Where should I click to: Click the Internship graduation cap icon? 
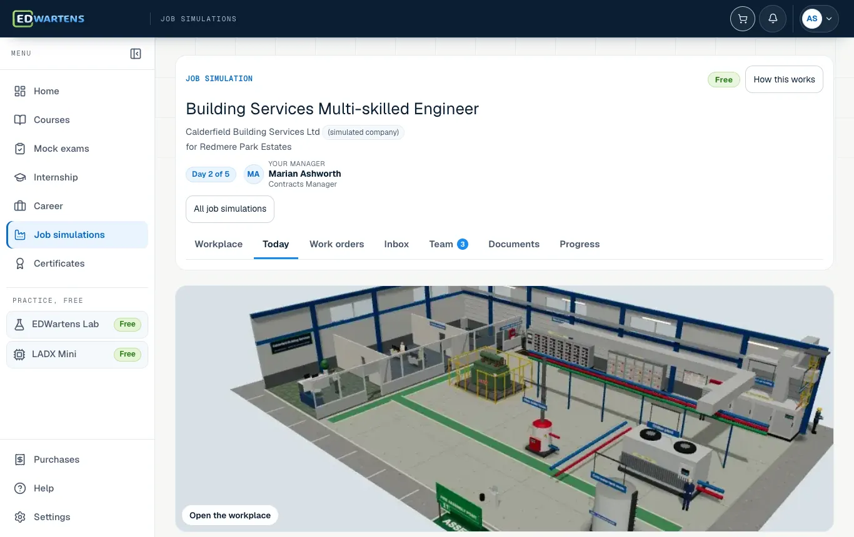point(20,177)
